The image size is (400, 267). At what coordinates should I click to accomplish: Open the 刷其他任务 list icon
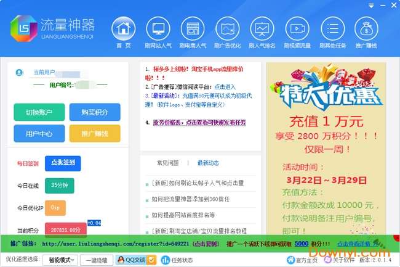[x=333, y=28]
